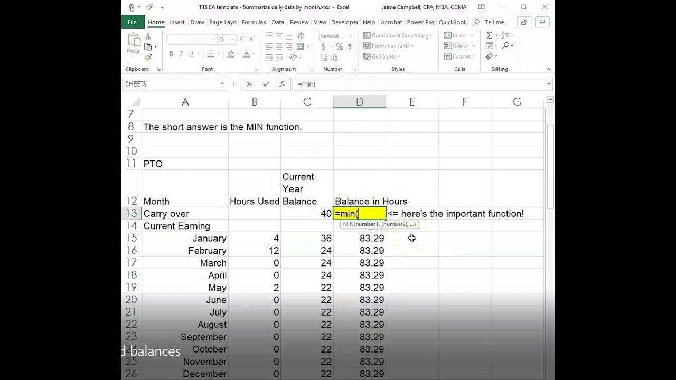This screenshot has width=676, height=380.
Task: Activate the Format Painter brush
Action: click(148, 57)
